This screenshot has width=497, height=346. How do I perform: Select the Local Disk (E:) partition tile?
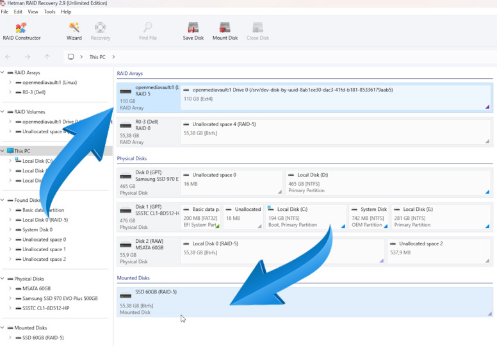click(441, 217)
